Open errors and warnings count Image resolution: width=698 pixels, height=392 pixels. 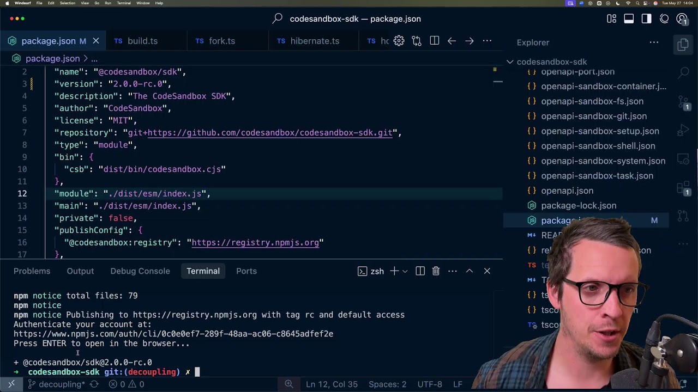pos(126,384)
